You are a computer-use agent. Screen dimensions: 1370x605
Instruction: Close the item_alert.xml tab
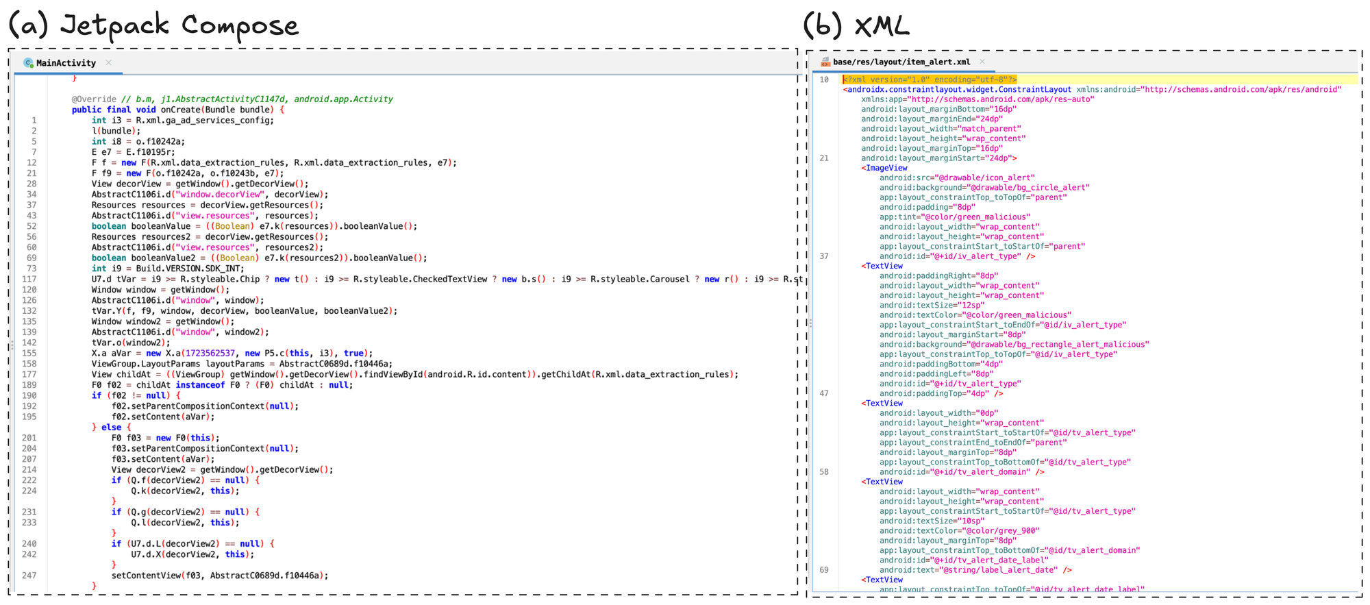coord(982,62)
